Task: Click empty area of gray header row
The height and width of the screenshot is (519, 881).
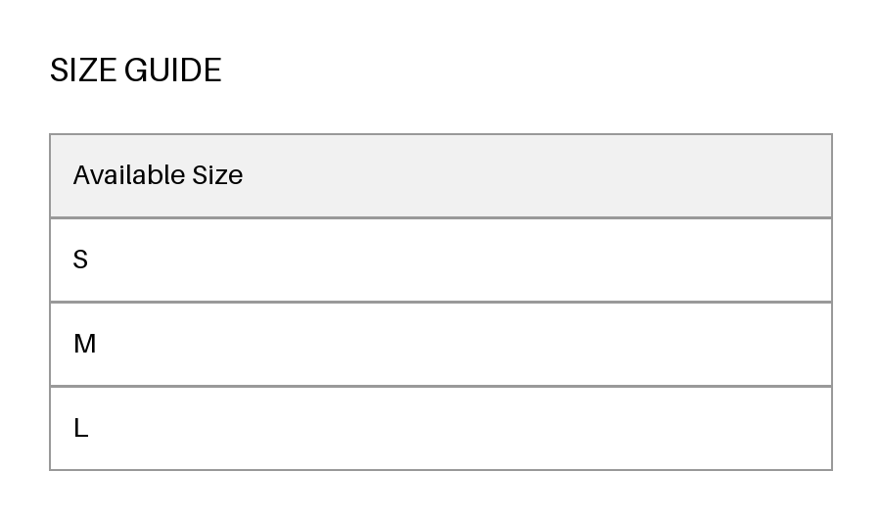Action: [533, 175]
